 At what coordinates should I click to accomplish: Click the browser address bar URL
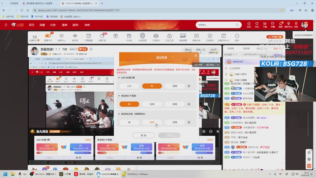[79, 10]
